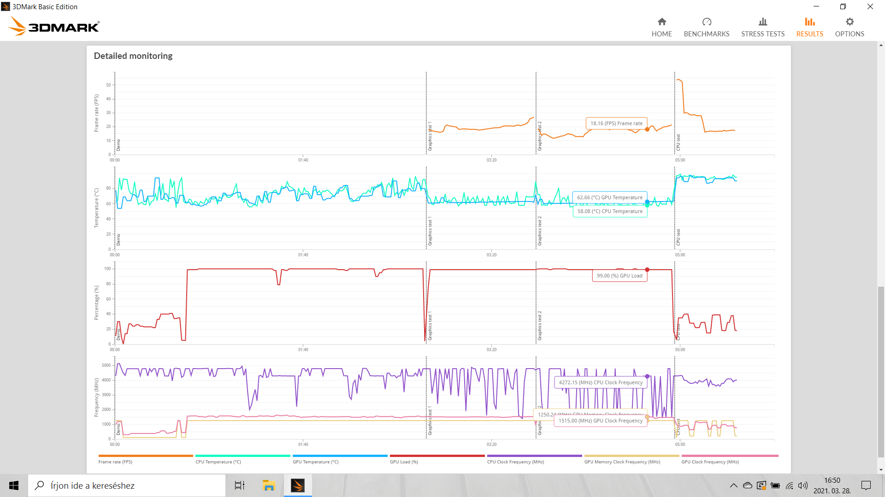Viewport: 885px width, 497px height.
Task: Click the 3DMark logo
Action: 54,26
